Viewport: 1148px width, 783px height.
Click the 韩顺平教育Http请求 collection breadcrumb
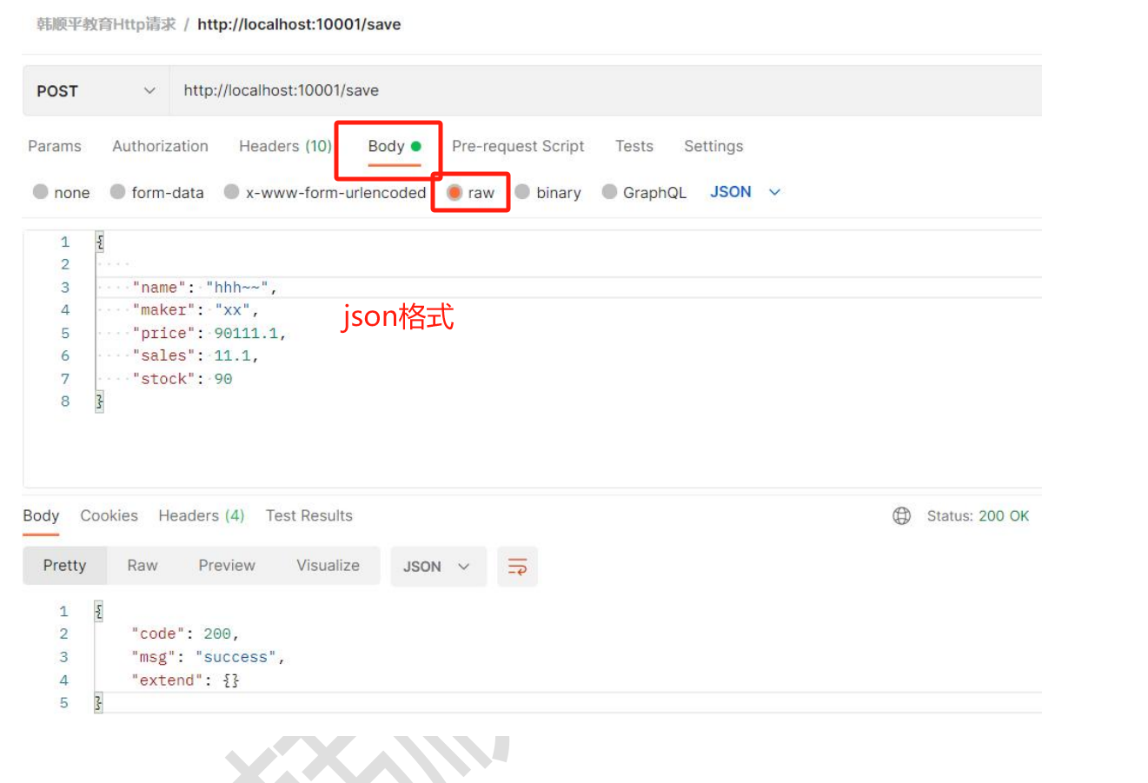pyautogui.click(x=106, y=24)
